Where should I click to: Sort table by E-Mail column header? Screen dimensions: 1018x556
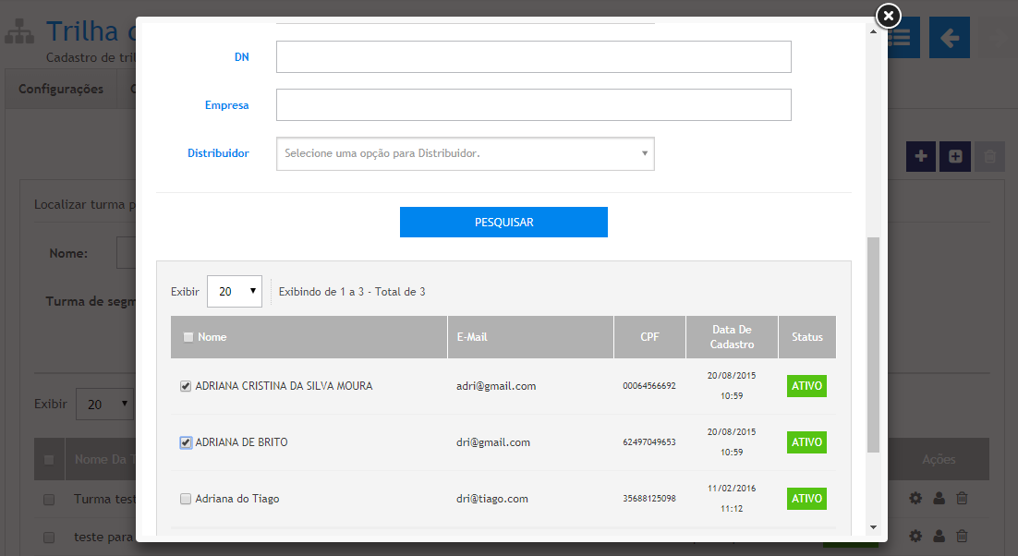point(472,337)
